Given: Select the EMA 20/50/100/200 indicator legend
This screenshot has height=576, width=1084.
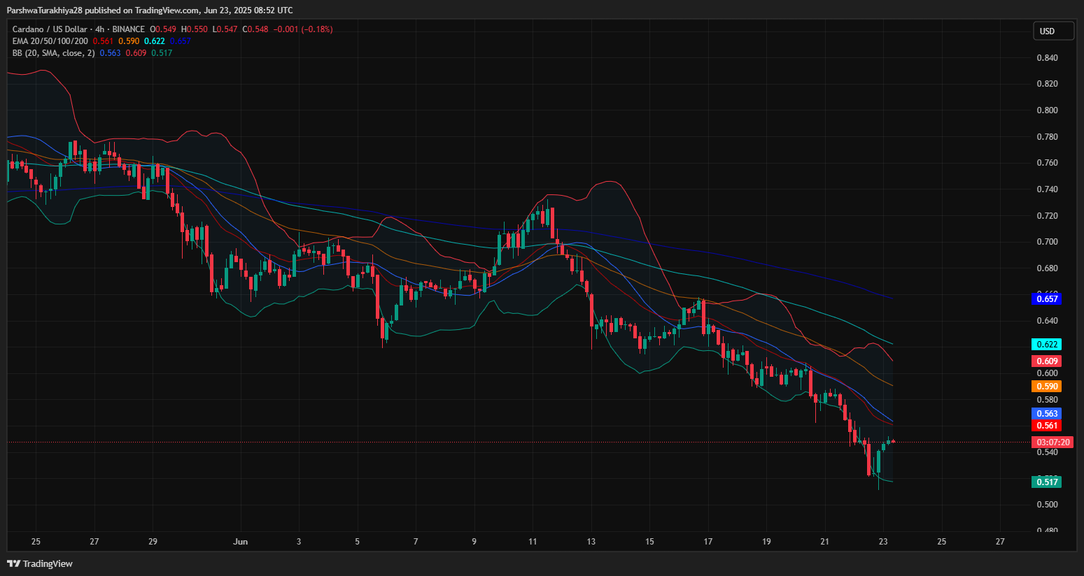Looking at the screenshot, I should click(x=50, y=41).
